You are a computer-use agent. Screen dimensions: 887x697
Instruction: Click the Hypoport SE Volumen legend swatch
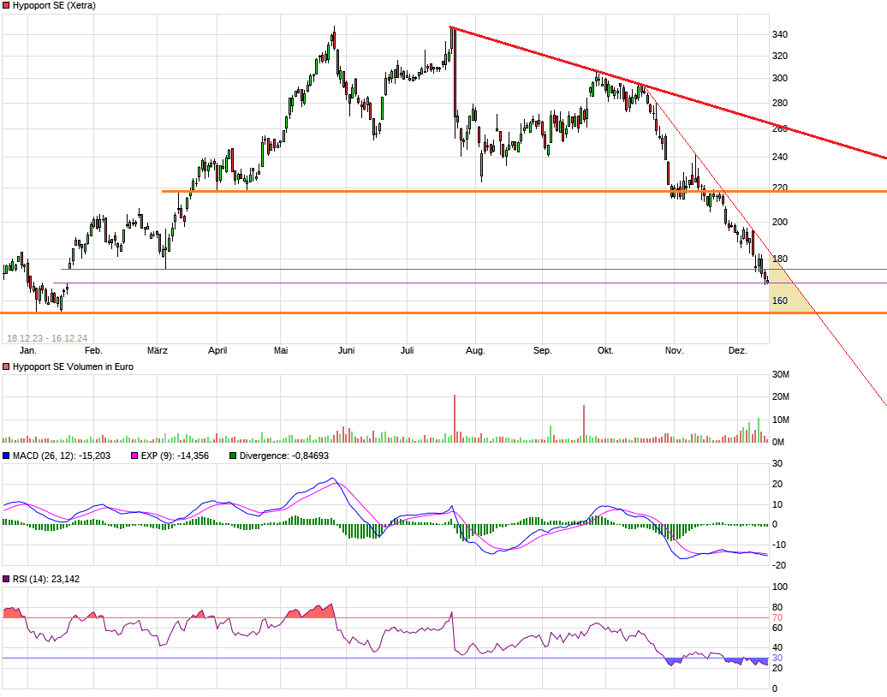[x=6, y=366]
